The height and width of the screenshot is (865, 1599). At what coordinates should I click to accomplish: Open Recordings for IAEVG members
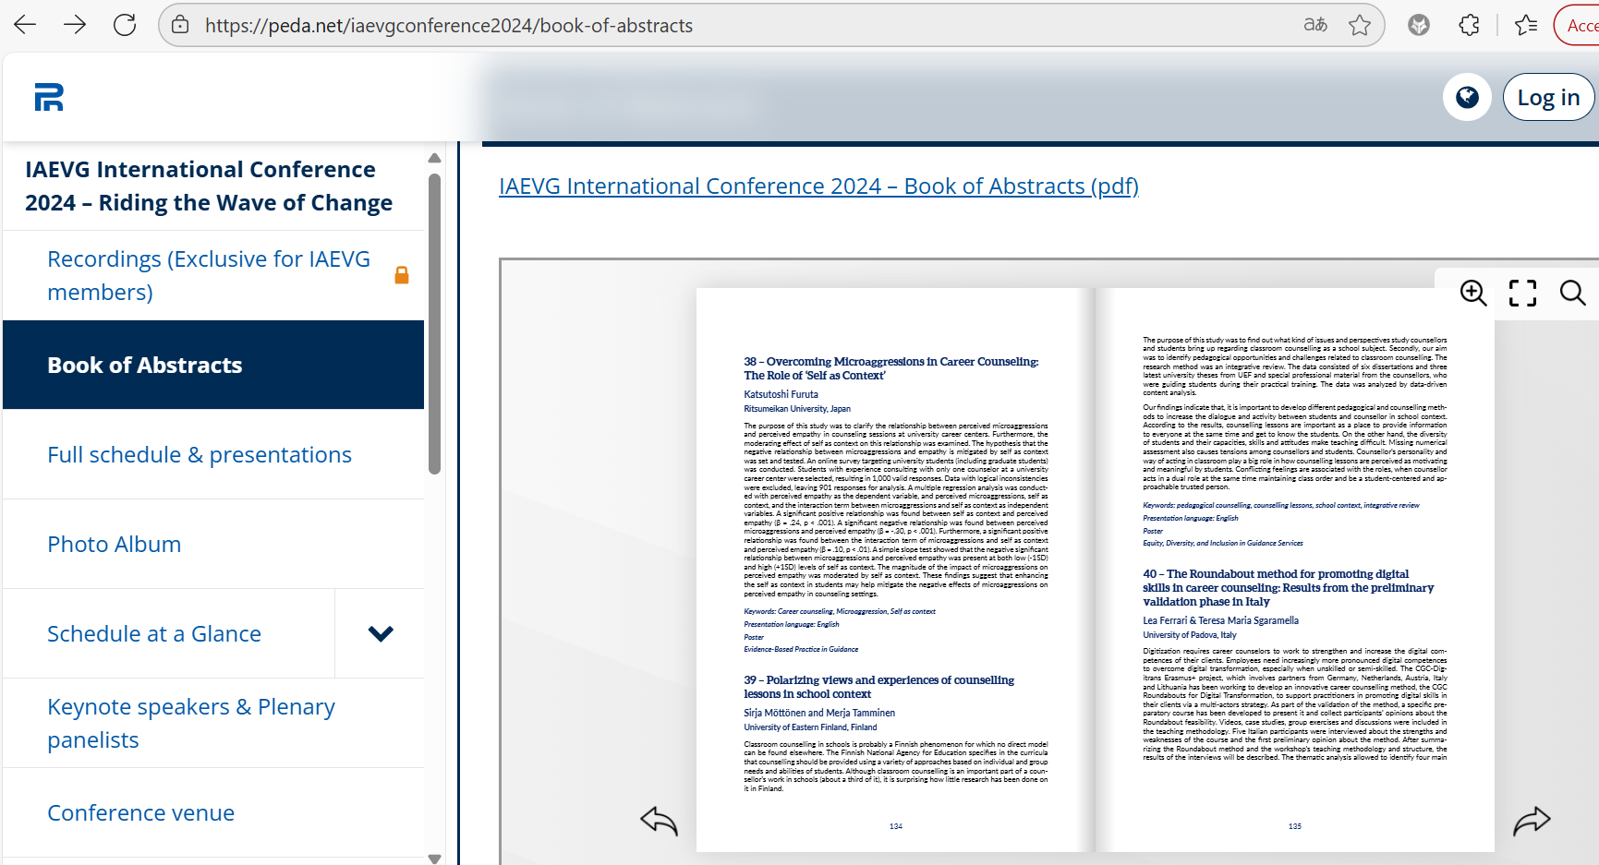209,275
